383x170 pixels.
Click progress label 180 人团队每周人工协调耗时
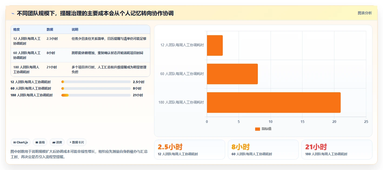(32, 95)
